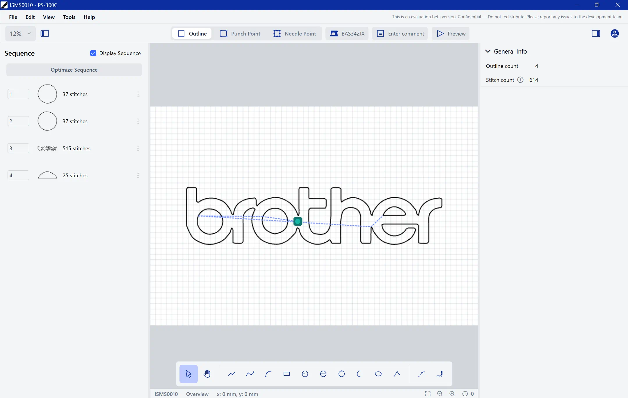Toggle the left sidebar panel icon
This screenshot has width=628, height=398.
pyautogui.click(x=45, y=33)
